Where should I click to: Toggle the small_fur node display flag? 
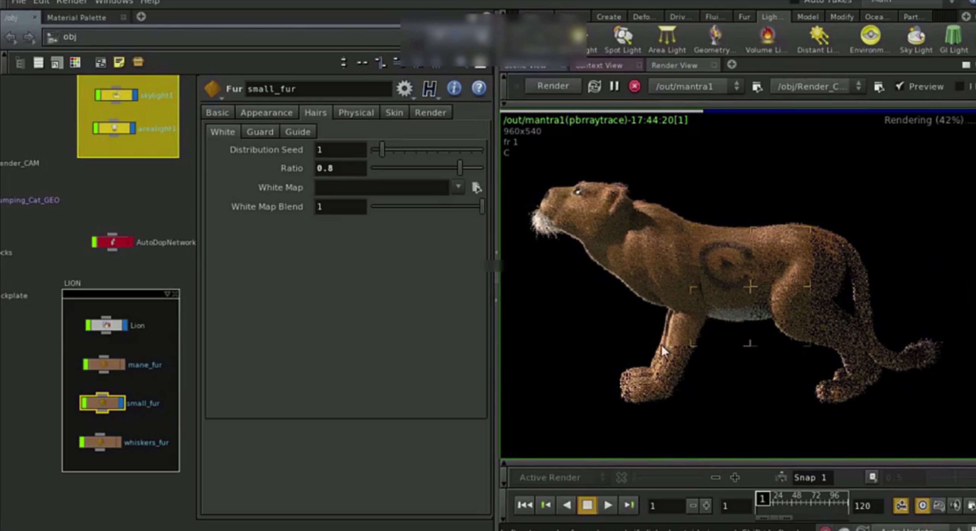(121, 403)
